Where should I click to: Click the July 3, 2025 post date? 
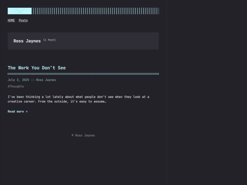(18, 80)
